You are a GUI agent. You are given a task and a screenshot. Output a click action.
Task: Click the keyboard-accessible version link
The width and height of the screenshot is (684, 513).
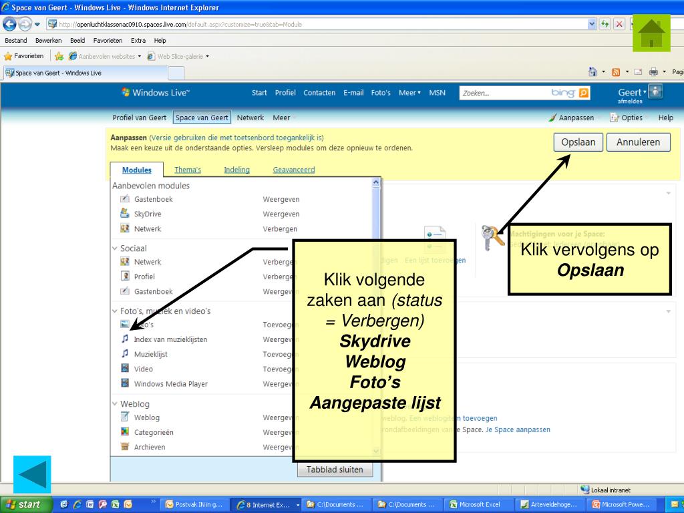pyautogui.click(x=236, y=138)
